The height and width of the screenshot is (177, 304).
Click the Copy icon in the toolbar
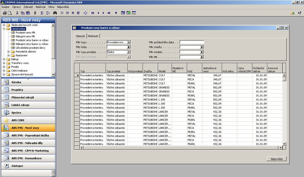(23, 13)
